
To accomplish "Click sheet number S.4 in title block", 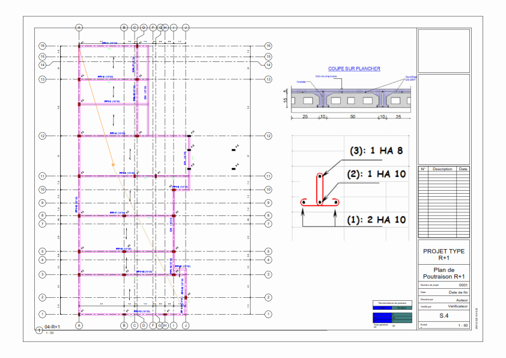I will pyautogui.click(x=444, y=316).
